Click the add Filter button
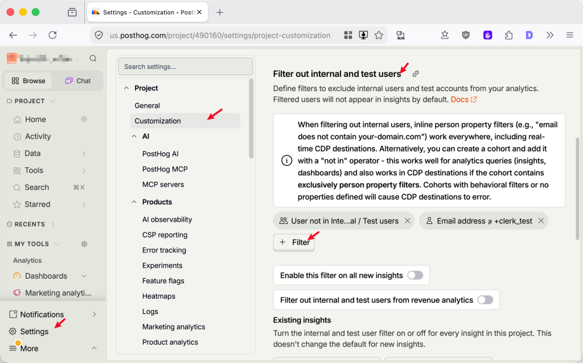The image size is (583, 363). tap(294, 242)
